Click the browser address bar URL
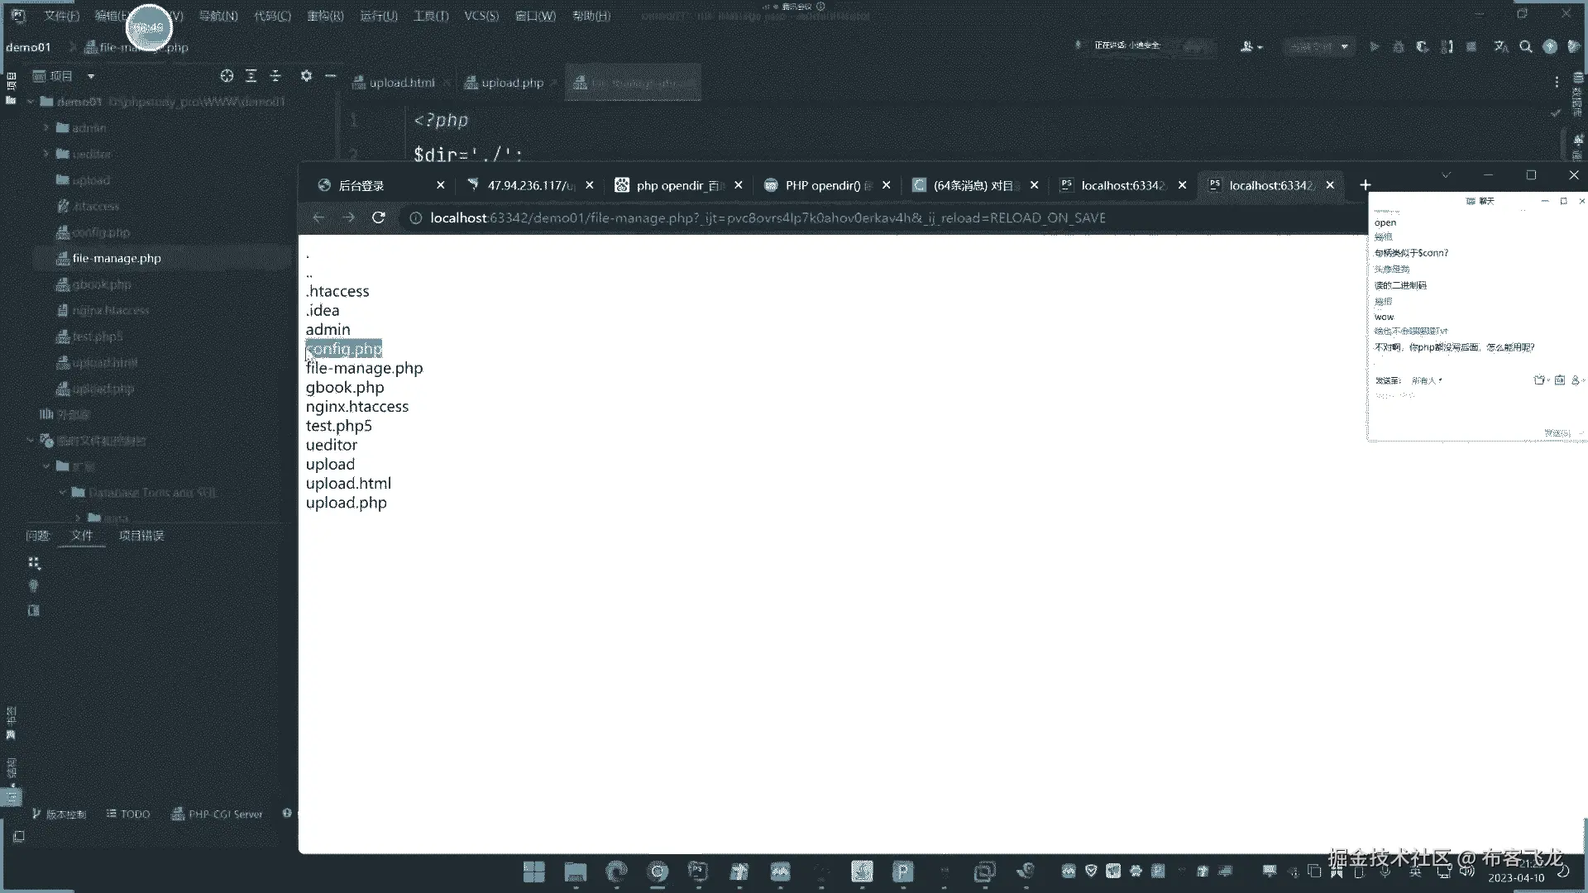Viewport: 1588px width, 893px height. click(x=767, y=217)
